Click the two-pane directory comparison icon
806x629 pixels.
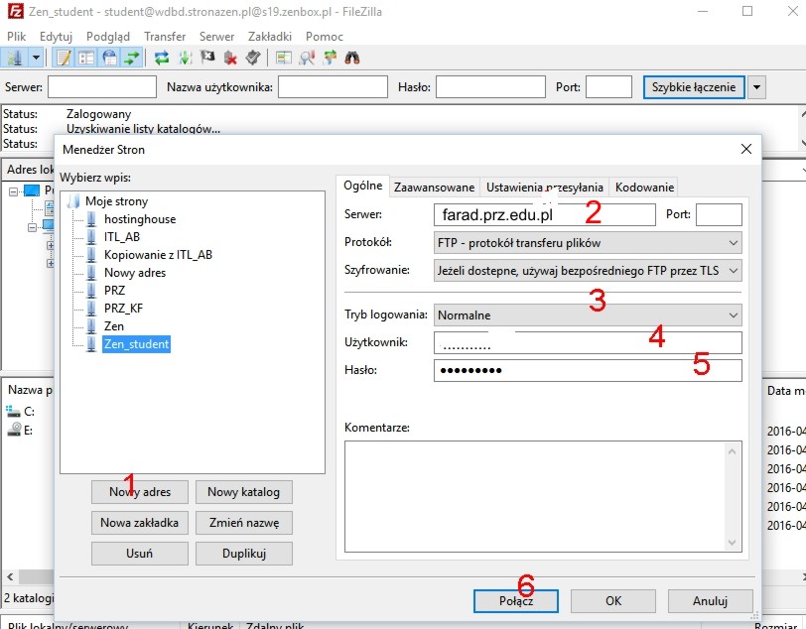[x=283, y=58]
